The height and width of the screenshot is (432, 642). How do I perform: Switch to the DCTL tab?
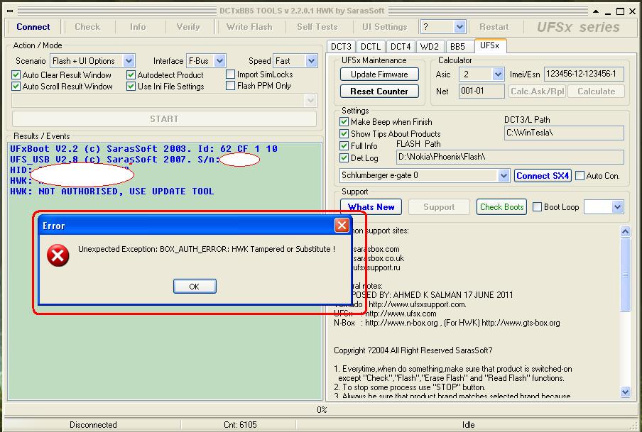tap(371, 47)
